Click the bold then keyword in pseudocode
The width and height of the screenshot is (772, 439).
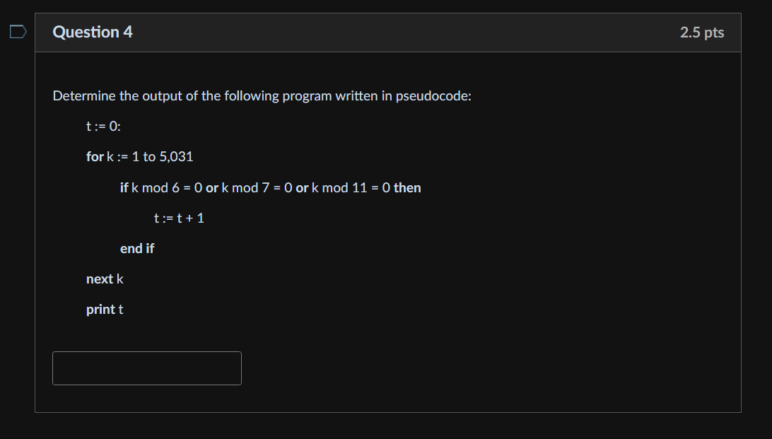tap(408, 187)
